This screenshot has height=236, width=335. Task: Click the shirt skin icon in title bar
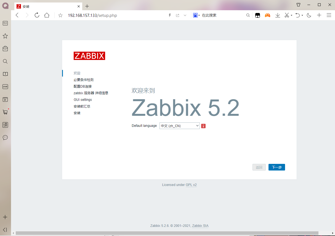click(298, 5)
